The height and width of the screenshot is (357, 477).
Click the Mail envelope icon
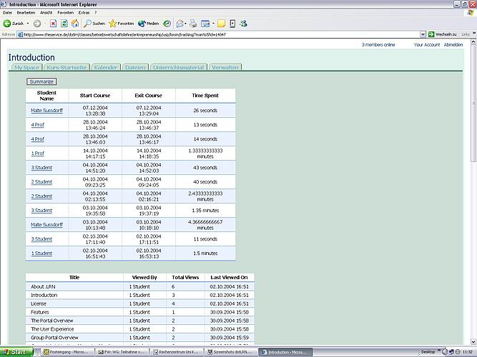[180, 24]
